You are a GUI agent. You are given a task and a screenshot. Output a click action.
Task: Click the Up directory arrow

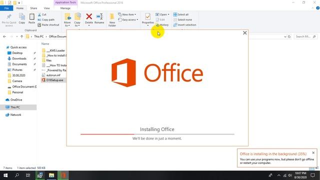21,36
